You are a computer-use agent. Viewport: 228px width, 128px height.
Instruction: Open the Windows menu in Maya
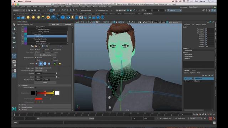49,7
